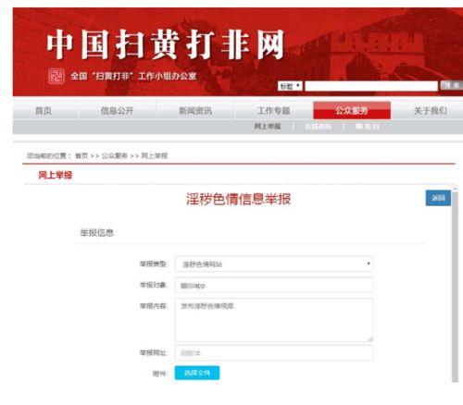Open the 信息公开 navigation tab
The height and width of the screenshot is (405, 463).
tap(117, 110)
